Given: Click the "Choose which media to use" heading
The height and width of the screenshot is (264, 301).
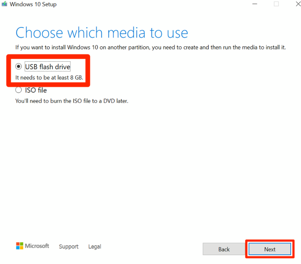Looking at the screenshot, I should pos(101,33).
